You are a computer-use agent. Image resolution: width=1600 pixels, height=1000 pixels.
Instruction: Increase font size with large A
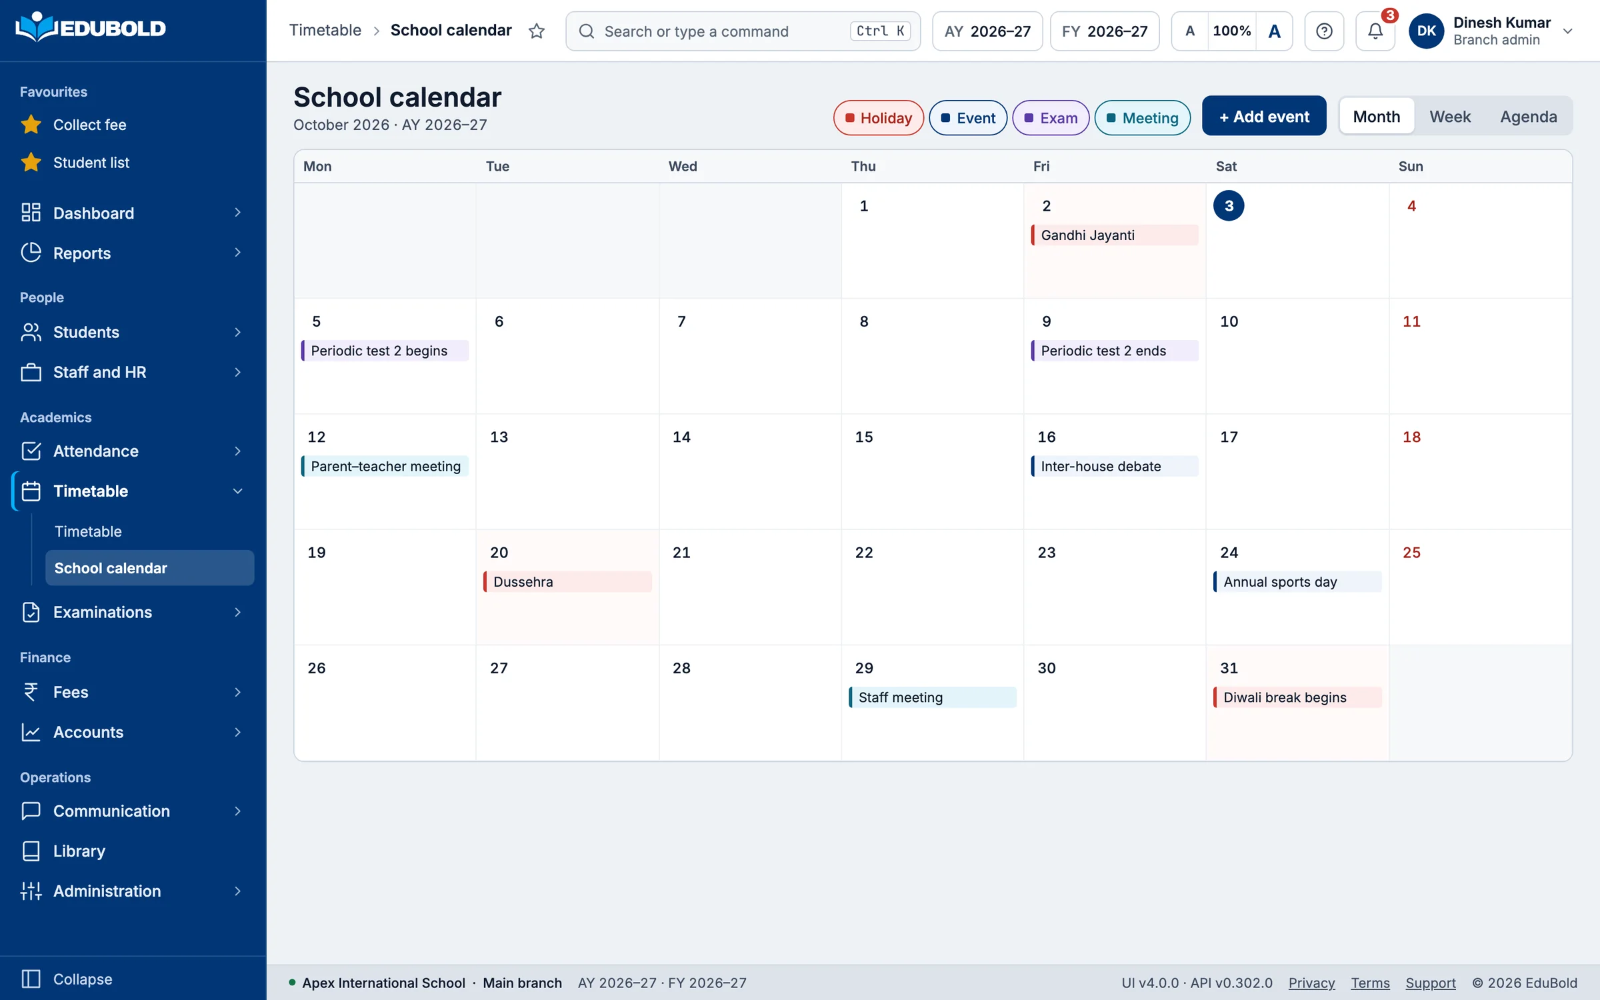(1274, 31)
